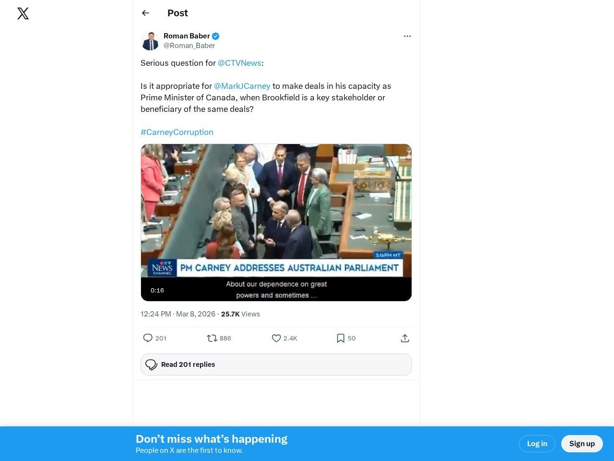Click the Roman Baber display name
This screenshot has height=461, width=614.
point(187,36)
